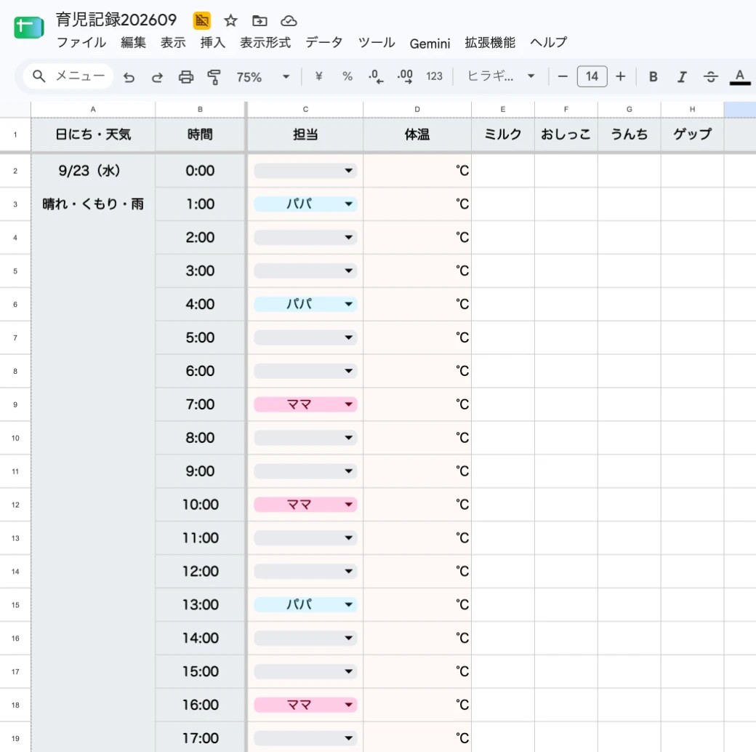The height and width of the screenshot is (752, 756).
Task: Toggle italic formatting
Action: pyautogui.click(x=682, y=76)
